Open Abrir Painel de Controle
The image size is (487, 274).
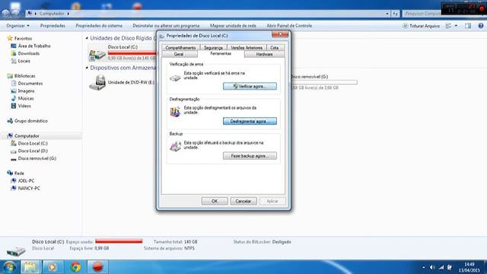click(289, 26)
